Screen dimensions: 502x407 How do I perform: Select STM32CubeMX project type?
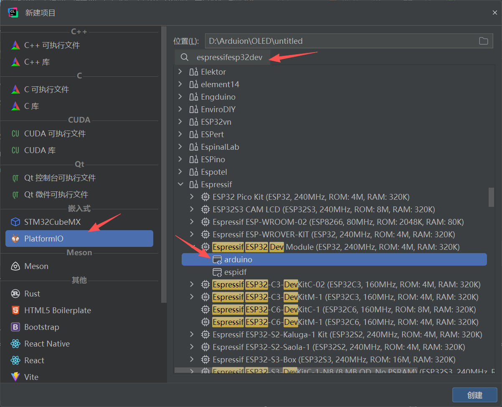tap(79, 222)
